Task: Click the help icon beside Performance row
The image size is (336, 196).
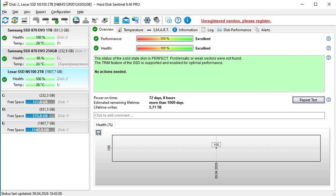Action: [329, 39]
